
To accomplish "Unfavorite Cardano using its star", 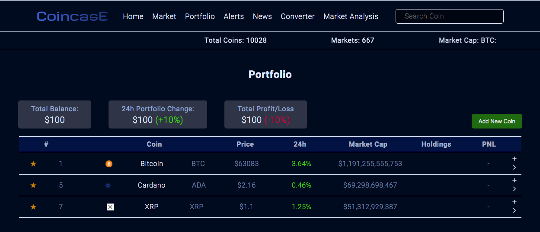I will pos(33,185).
